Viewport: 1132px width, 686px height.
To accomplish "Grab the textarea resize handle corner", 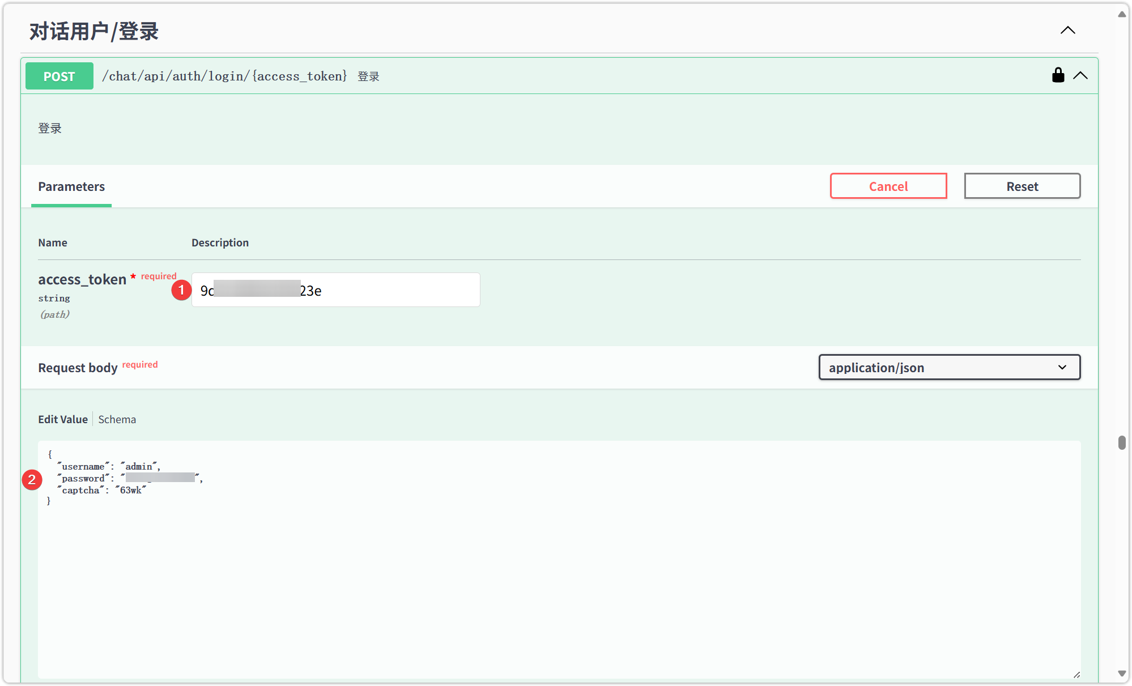I will click(x=1076, y=674).
